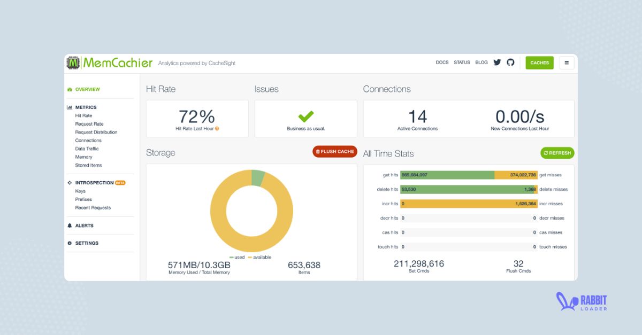The image size is (642, 335).
Task: Select Overview via dashboard icon
Action: [70, 89]
